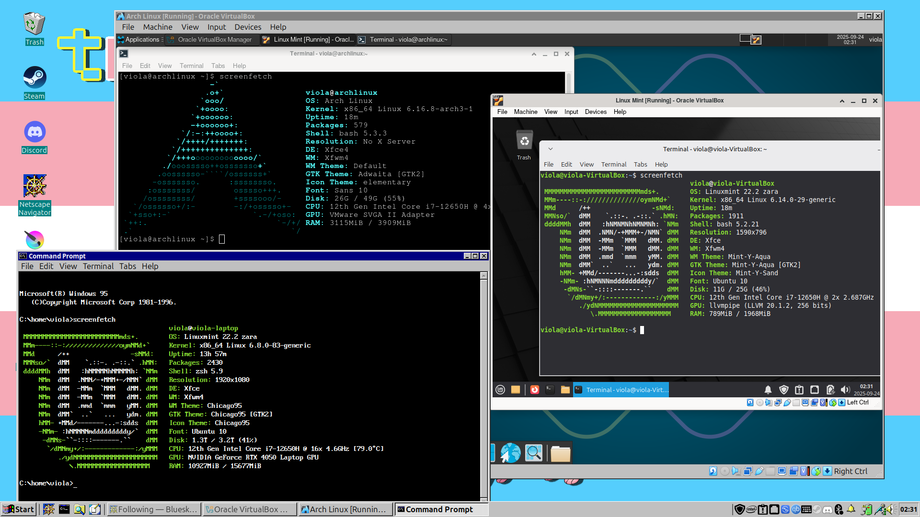Click the Start button on the taskbar

(19, 509)
